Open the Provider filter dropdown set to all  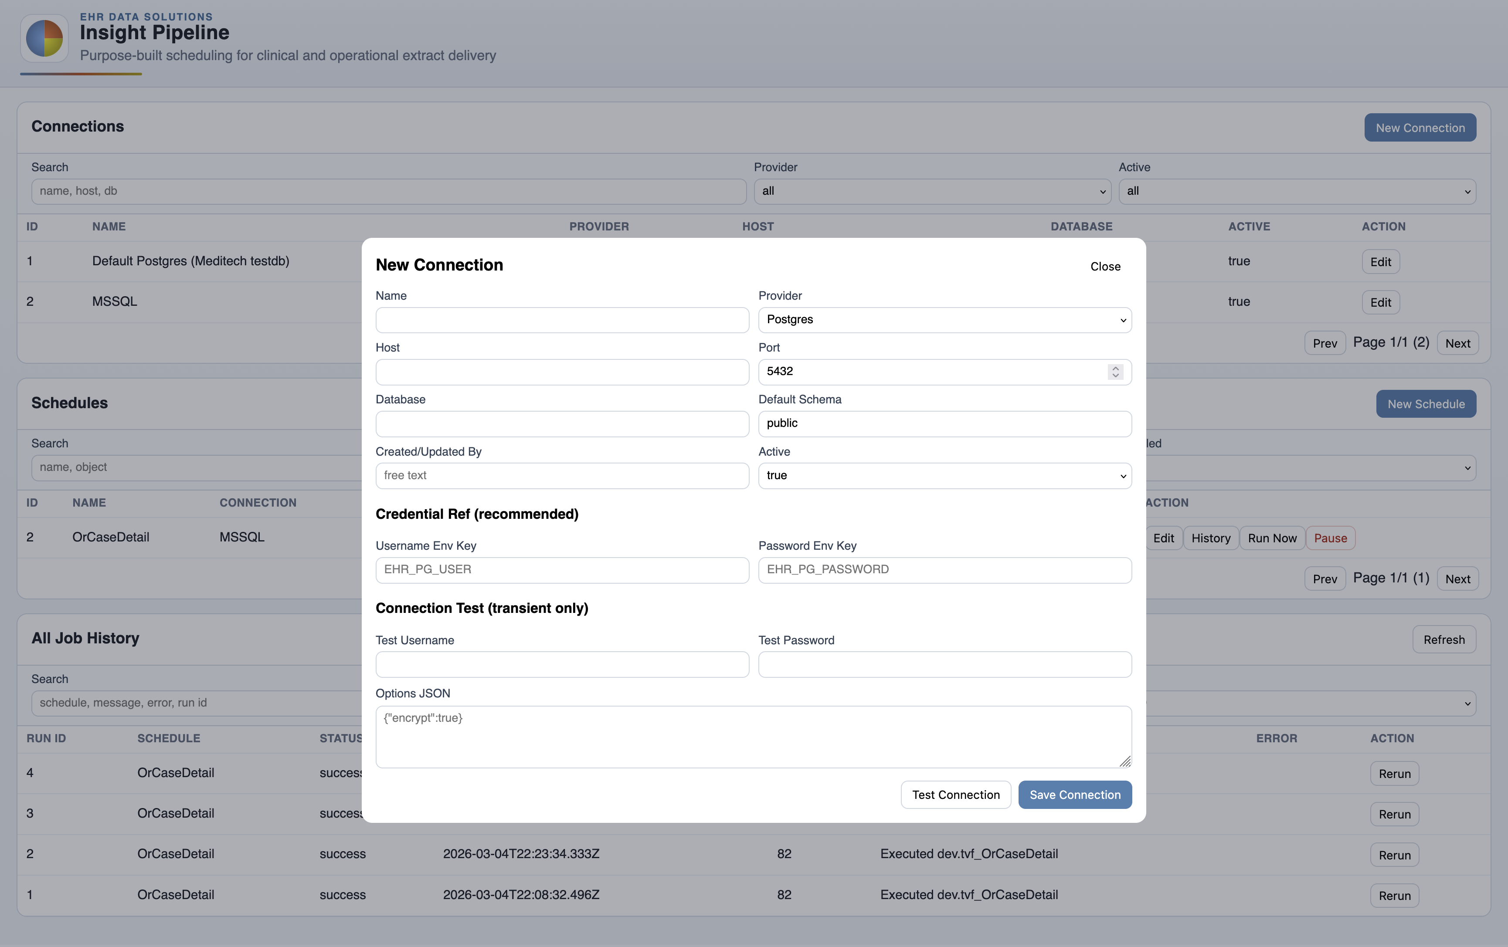[932, 192]
